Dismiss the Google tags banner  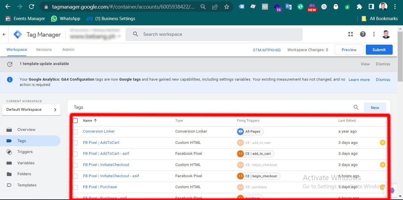pos(383,79)
